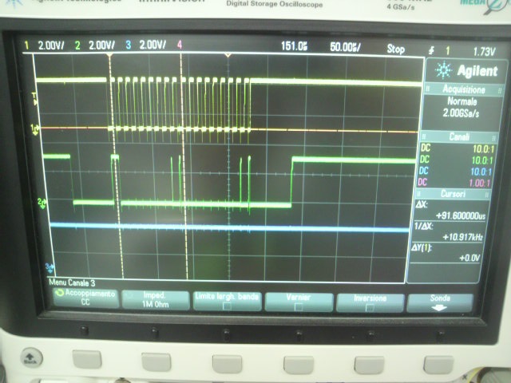Viewport: 511px width, 383px height.
Task: Open the Acquisizione panel header
Action: pyautogui.click(x=464, y=89)
